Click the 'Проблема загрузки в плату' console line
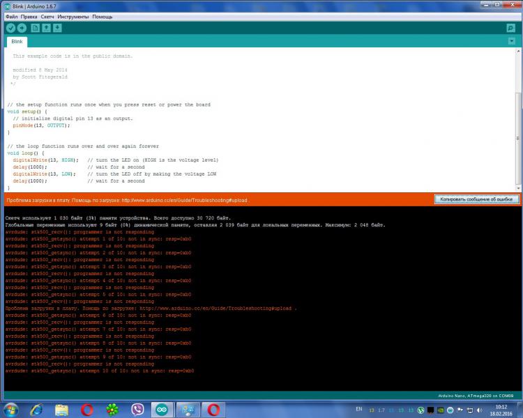The height and width of the screenshot is (418, 523). (151, 309)
